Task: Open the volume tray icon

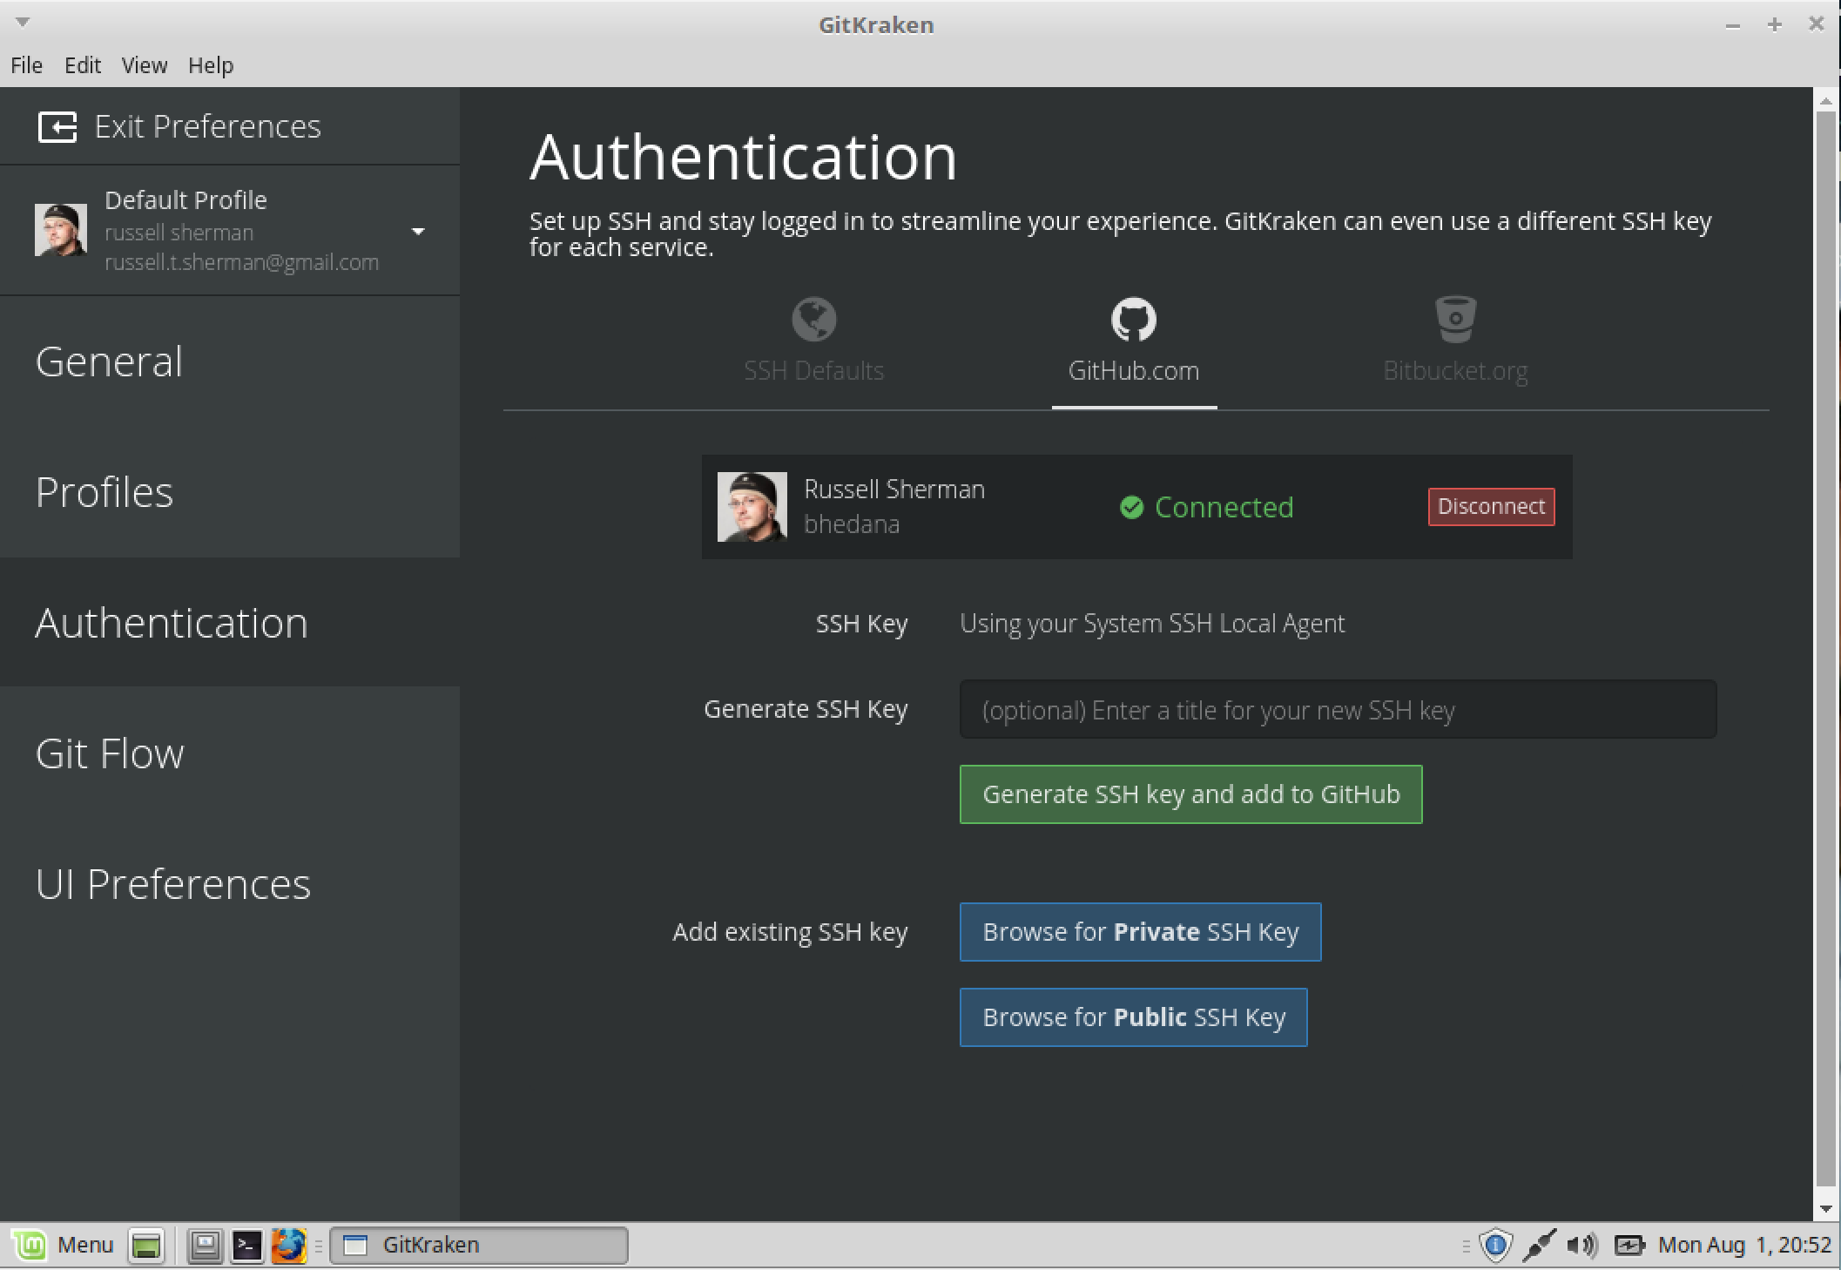Action: [1581, 1246]
